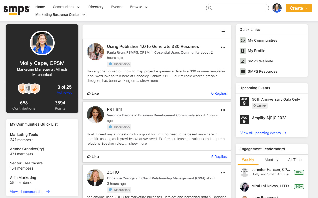318x198 pixels.
Task: Click the SMPS Resources book icon
Action: pyautogui.click(x=243, y=71)
